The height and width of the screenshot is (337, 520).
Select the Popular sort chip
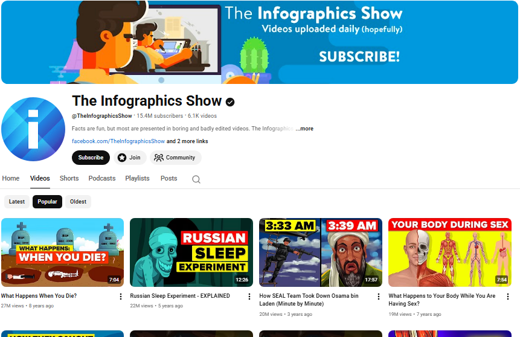48,202
